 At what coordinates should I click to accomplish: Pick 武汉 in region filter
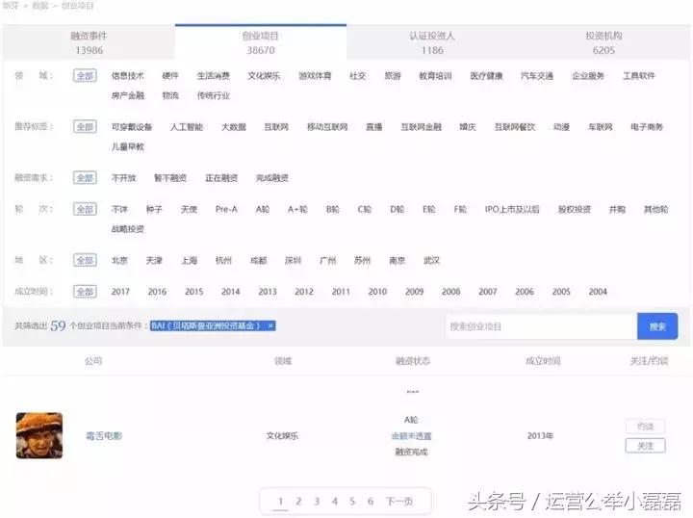pos(431,260)
